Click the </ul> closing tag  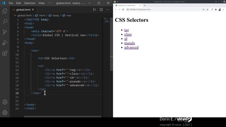42,89
